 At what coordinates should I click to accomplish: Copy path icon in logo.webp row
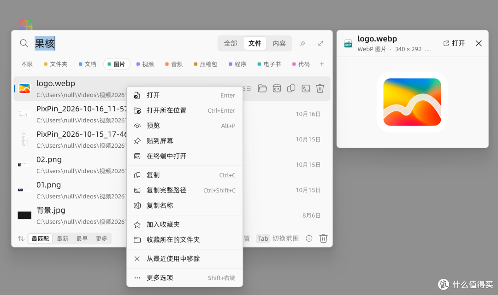(x=306, y=88)
